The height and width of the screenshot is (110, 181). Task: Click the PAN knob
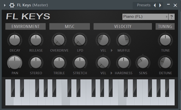click(x=15, y=63)
